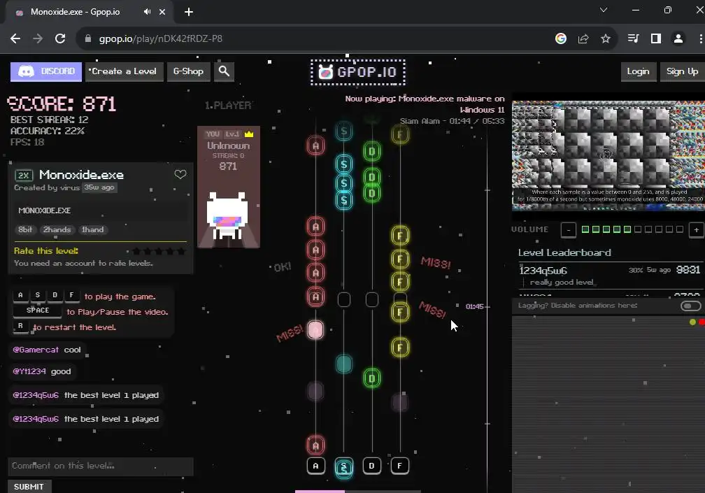Viewport: 705px width, 493px height.
Task: Click the D key receptor
Action: coord(371,466)
